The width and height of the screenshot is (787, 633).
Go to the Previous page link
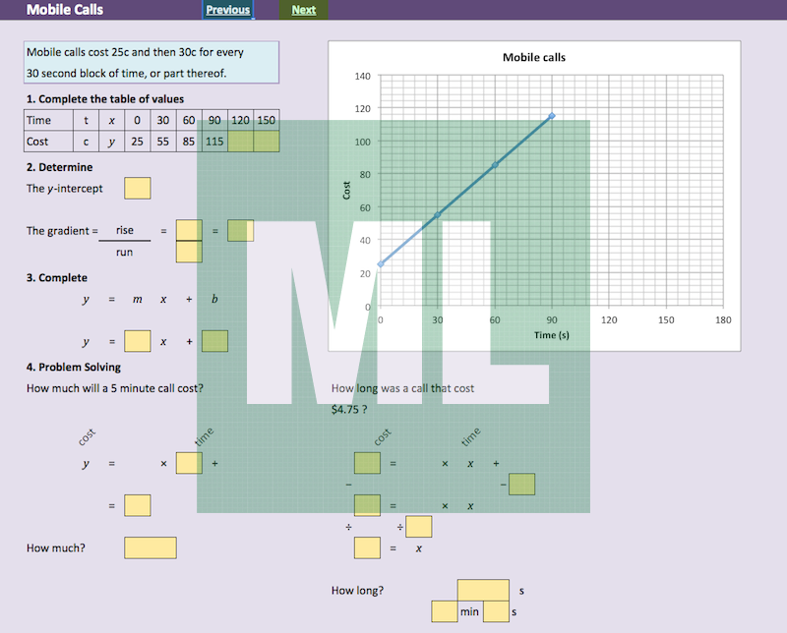click(x=227, y=10)
